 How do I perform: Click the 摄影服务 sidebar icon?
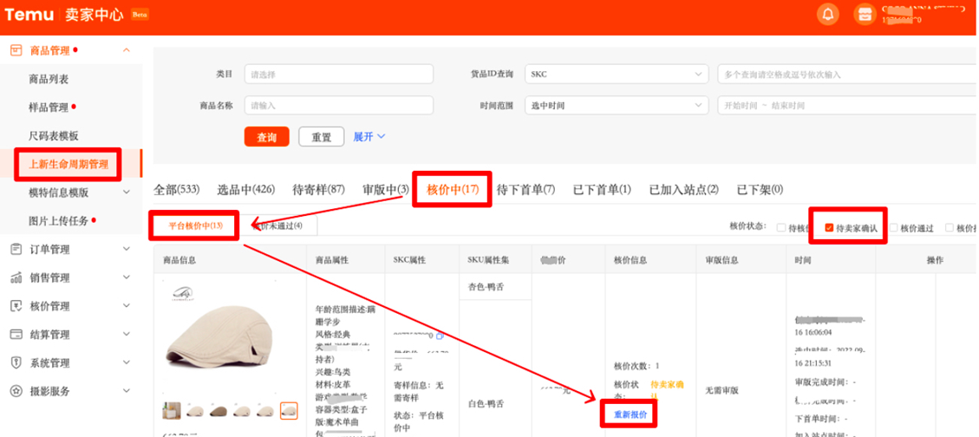(x=16, y=392)
